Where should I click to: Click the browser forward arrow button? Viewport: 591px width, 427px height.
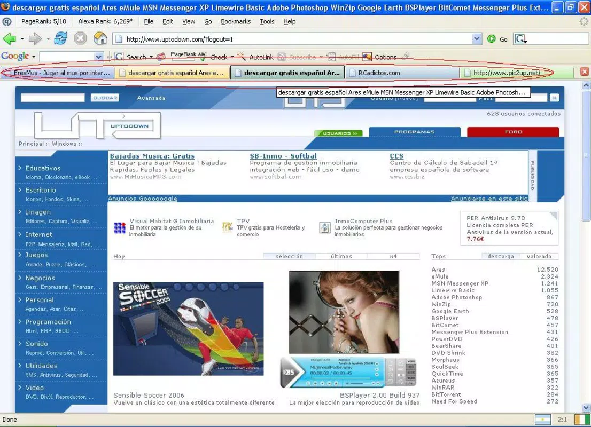pyautogui.click(x=35, y=38)
